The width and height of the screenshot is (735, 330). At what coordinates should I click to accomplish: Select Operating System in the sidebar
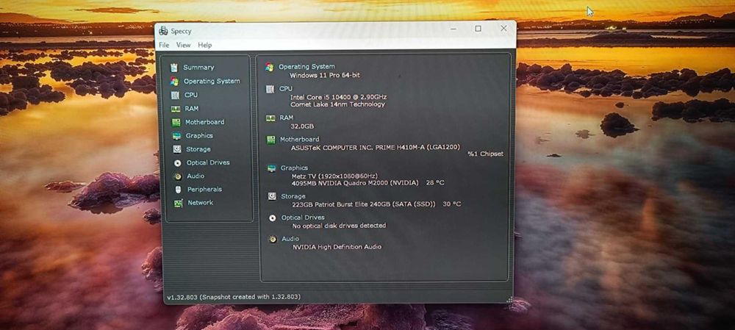[x=212, y=81]
